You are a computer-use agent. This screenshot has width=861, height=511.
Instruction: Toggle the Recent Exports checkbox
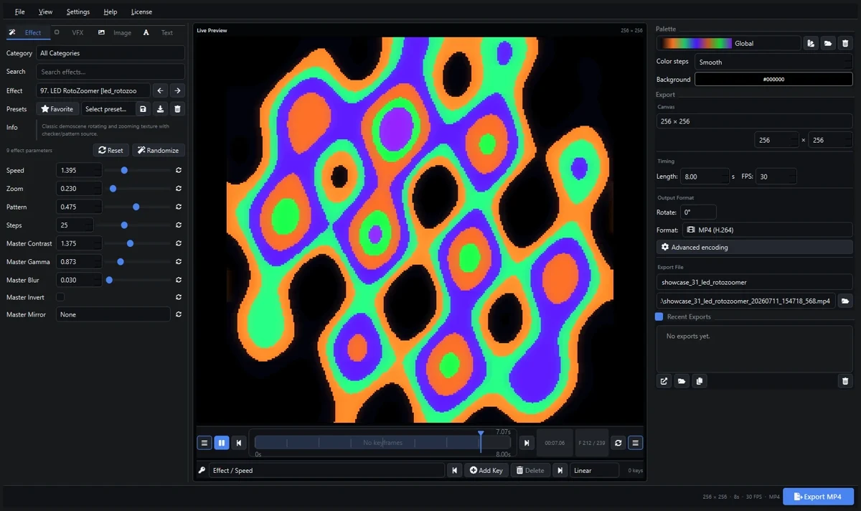click(659, 317)
